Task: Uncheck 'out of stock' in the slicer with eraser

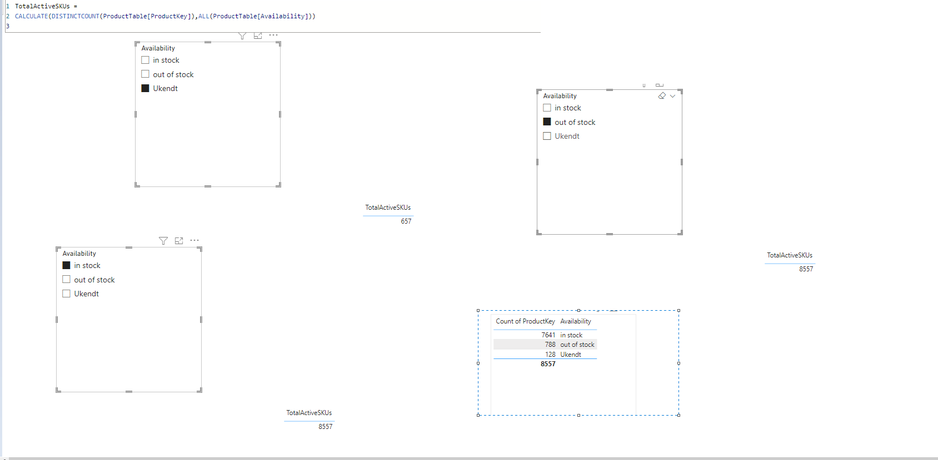Action: (547, 122)
